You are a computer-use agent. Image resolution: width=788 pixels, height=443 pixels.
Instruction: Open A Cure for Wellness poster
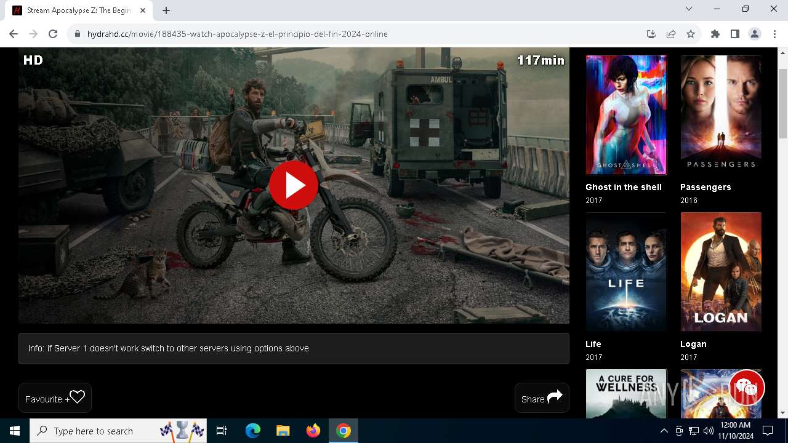[626, 394]
